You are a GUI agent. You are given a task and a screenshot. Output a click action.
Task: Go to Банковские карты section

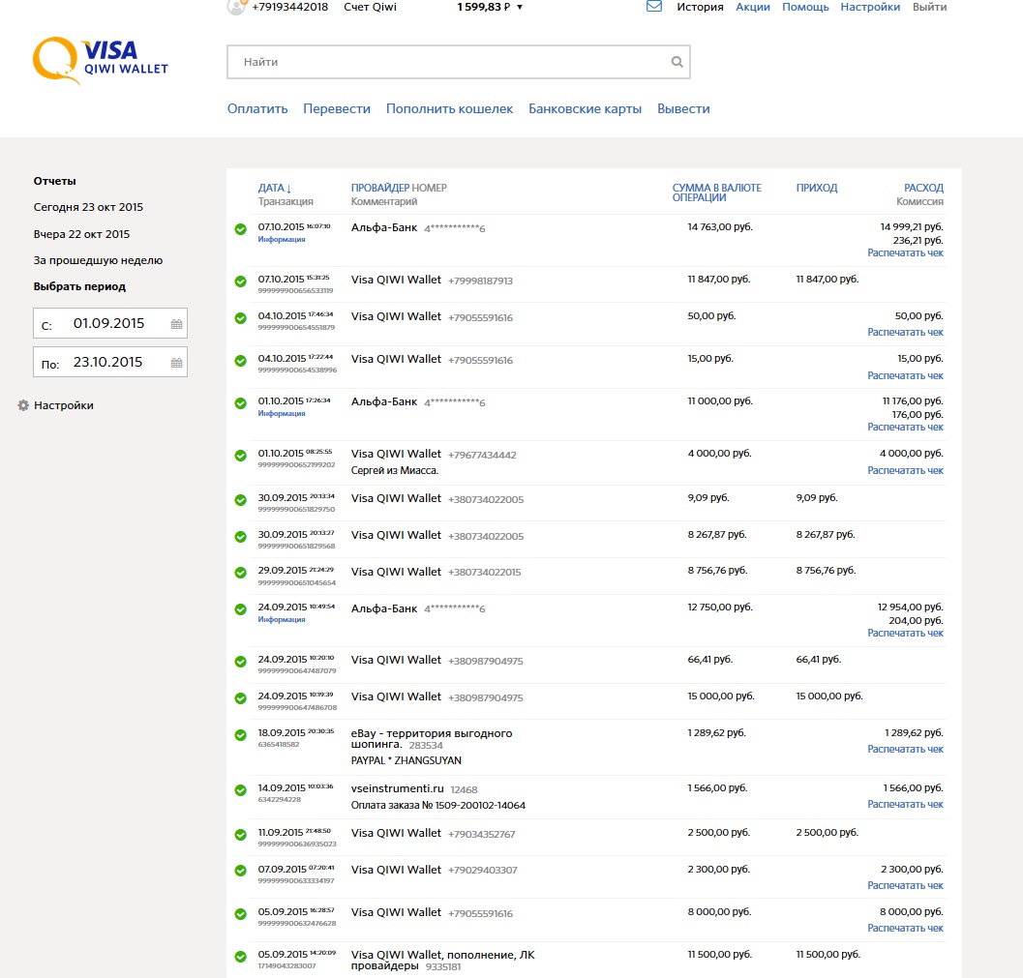(x=585, y=109)
